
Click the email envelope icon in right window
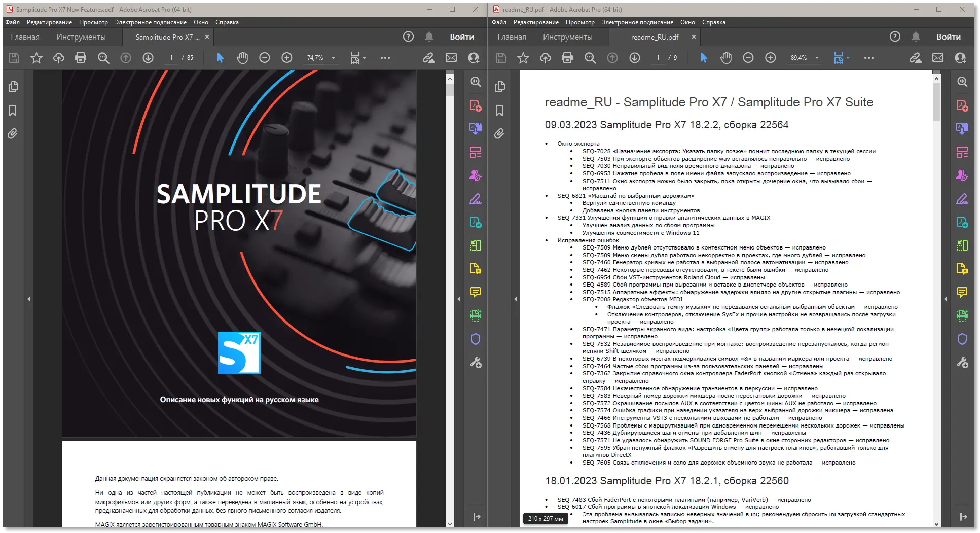[x=938, y=58]
